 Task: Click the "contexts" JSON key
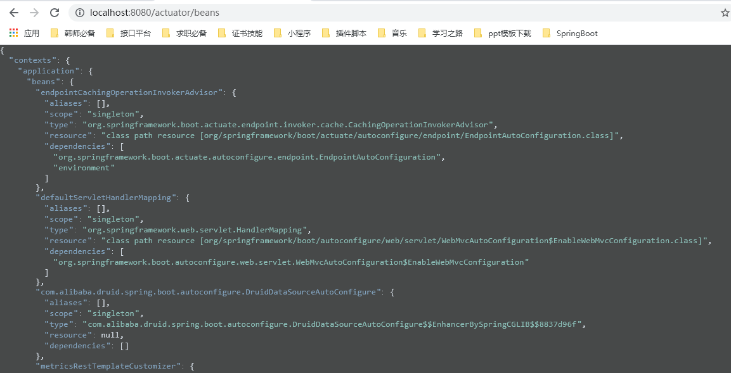(x=32, y=60)
